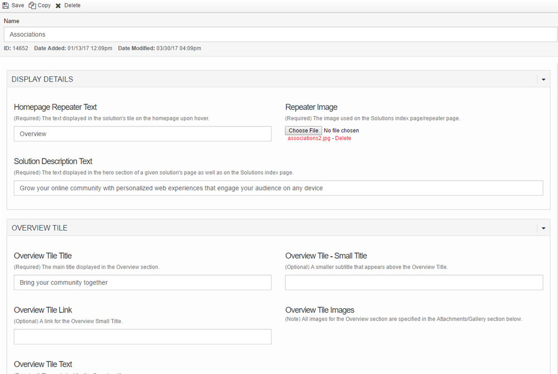Click the Homepage Repeater Text input

click(x=142, y=134)
